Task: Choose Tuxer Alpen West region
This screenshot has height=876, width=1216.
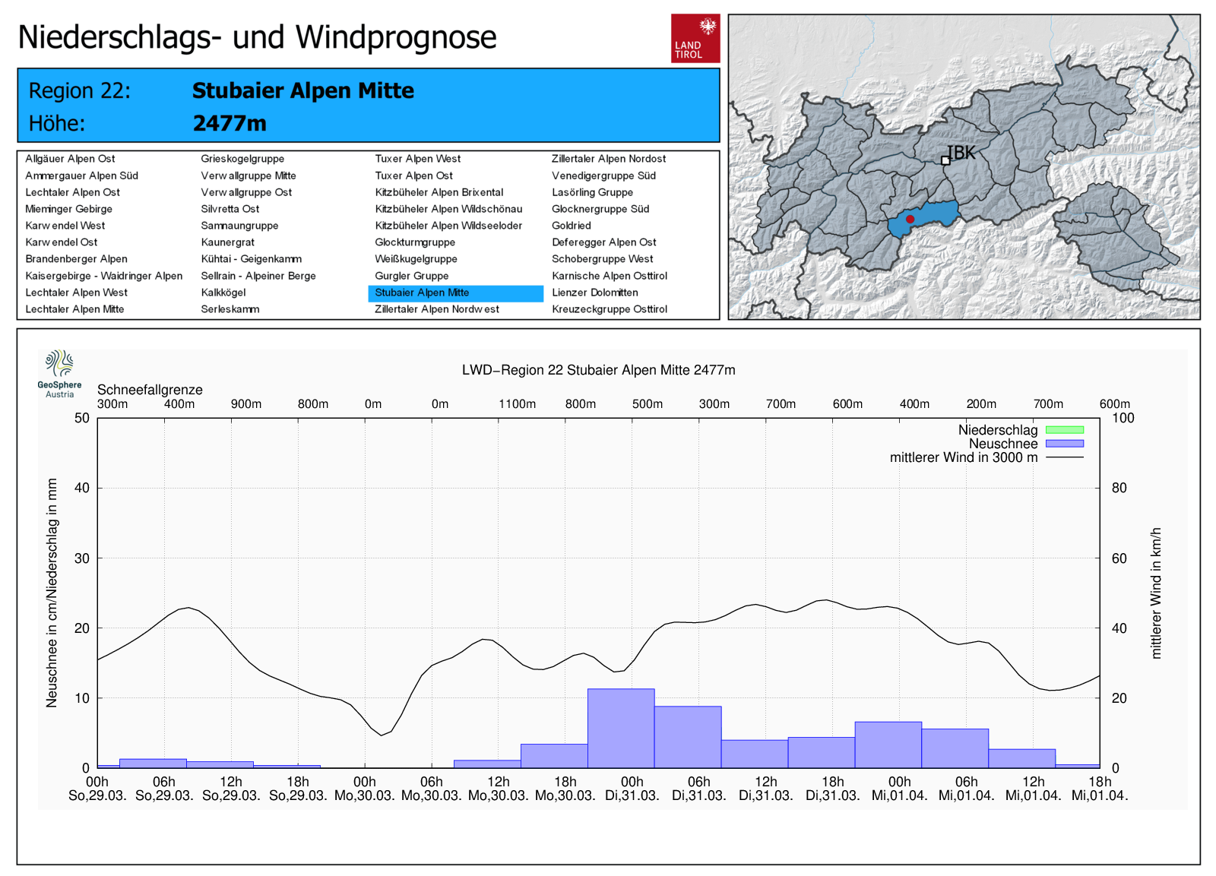Action: [417, 159]
